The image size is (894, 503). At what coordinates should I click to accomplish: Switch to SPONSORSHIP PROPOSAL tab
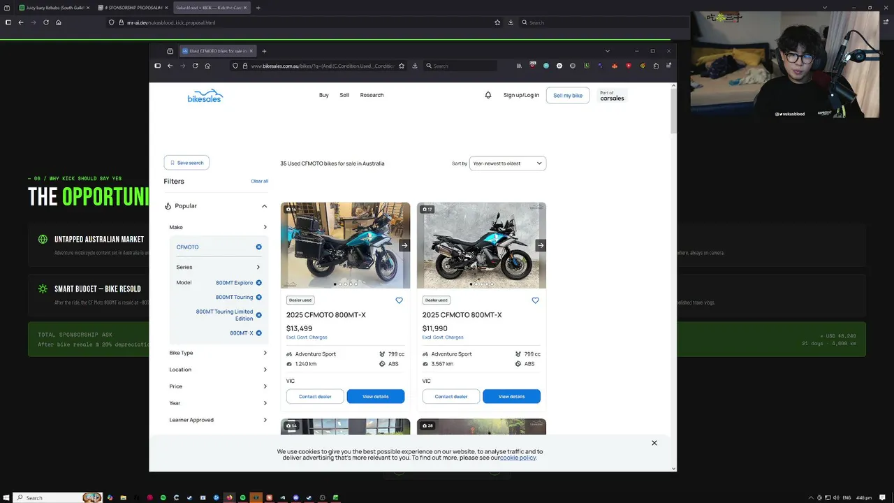click(133, 8)
